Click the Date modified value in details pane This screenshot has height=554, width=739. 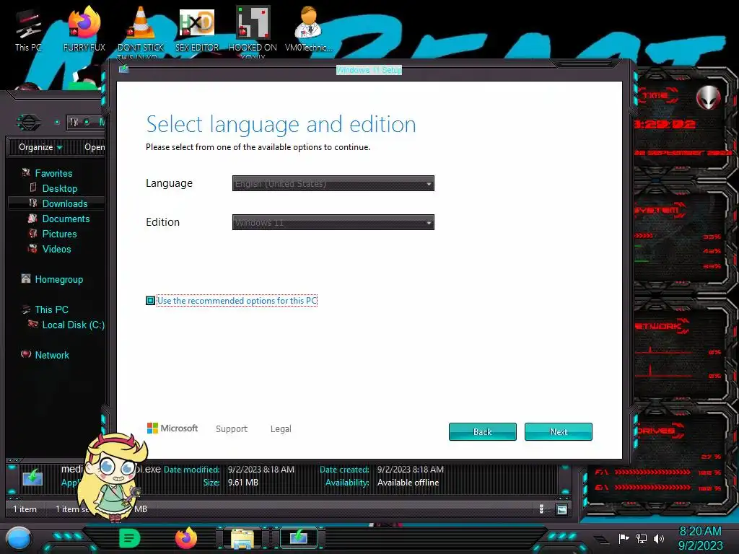[261, 469]
